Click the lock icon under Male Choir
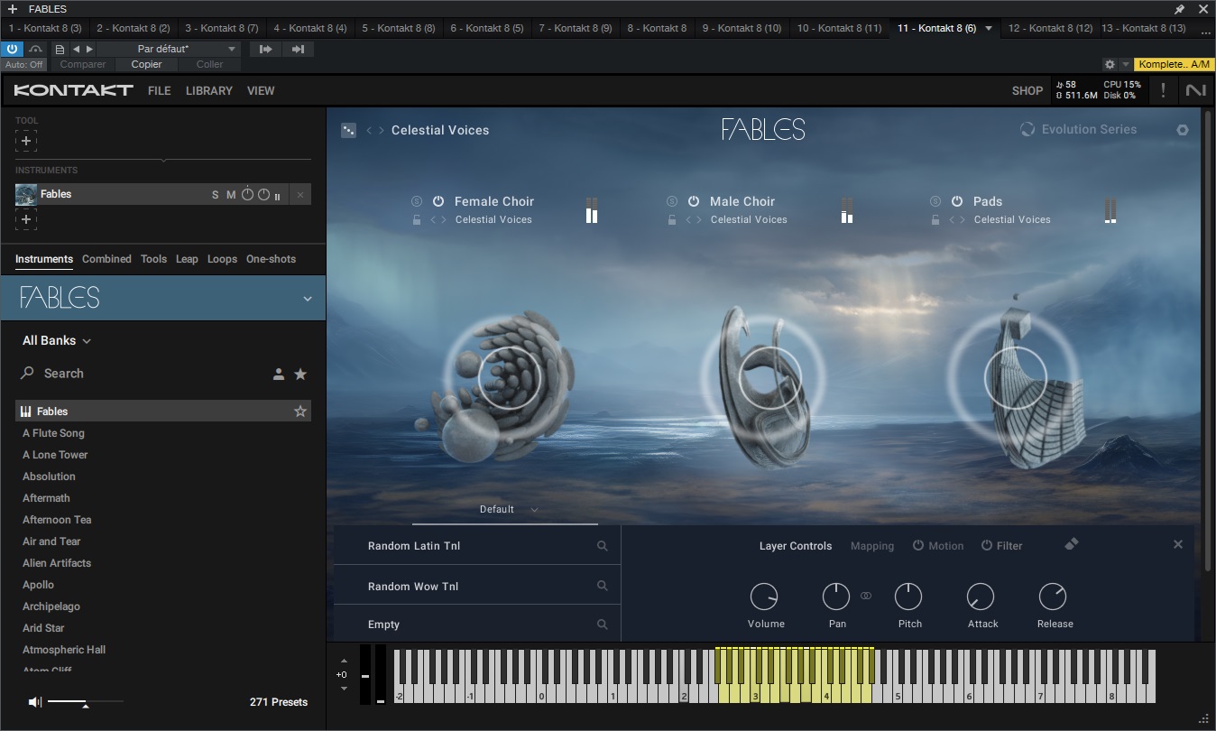The width and height of the screenshot is (1216, 731). point(672,220)
